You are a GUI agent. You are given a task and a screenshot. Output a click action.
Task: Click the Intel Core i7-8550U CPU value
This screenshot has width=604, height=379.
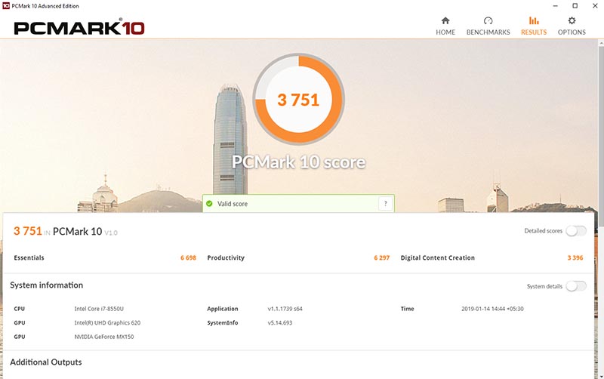click(x=99, y=309)
